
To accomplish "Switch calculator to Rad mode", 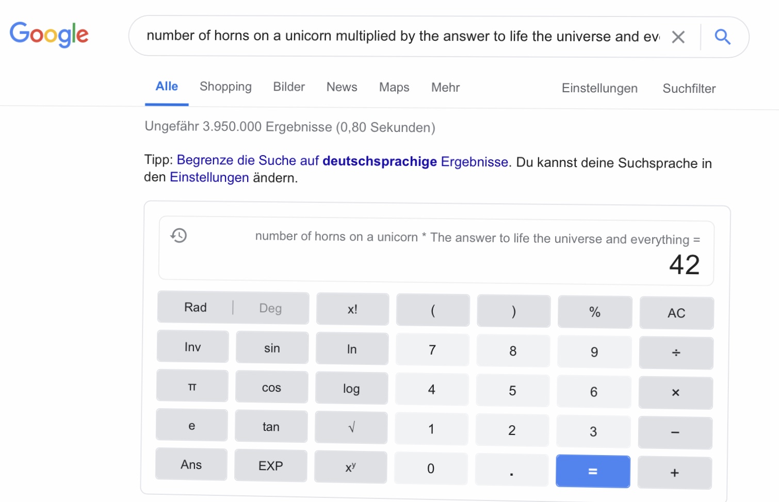I will tap(196, 307).
